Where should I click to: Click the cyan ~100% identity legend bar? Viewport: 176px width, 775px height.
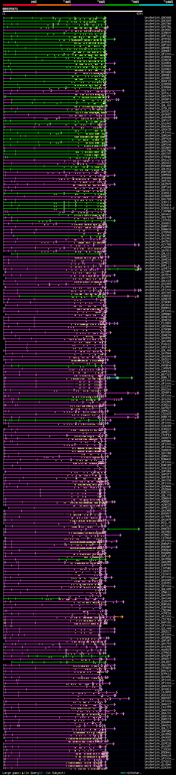coord(156,5)
